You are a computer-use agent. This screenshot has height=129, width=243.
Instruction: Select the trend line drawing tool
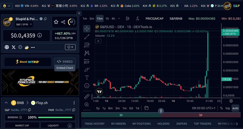coord(87,37)
